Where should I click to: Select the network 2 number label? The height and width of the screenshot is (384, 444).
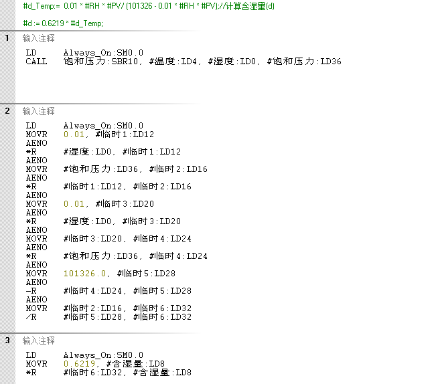[x=7, y=111]
